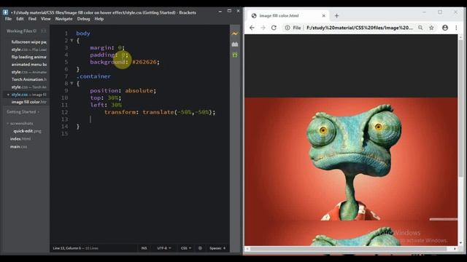Click the body selector on line 1

83,33
